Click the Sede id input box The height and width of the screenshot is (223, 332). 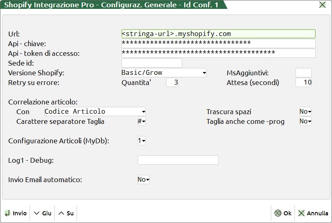152,63
